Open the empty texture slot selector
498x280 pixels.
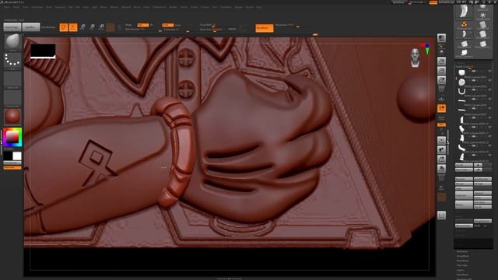pos(12,99)
